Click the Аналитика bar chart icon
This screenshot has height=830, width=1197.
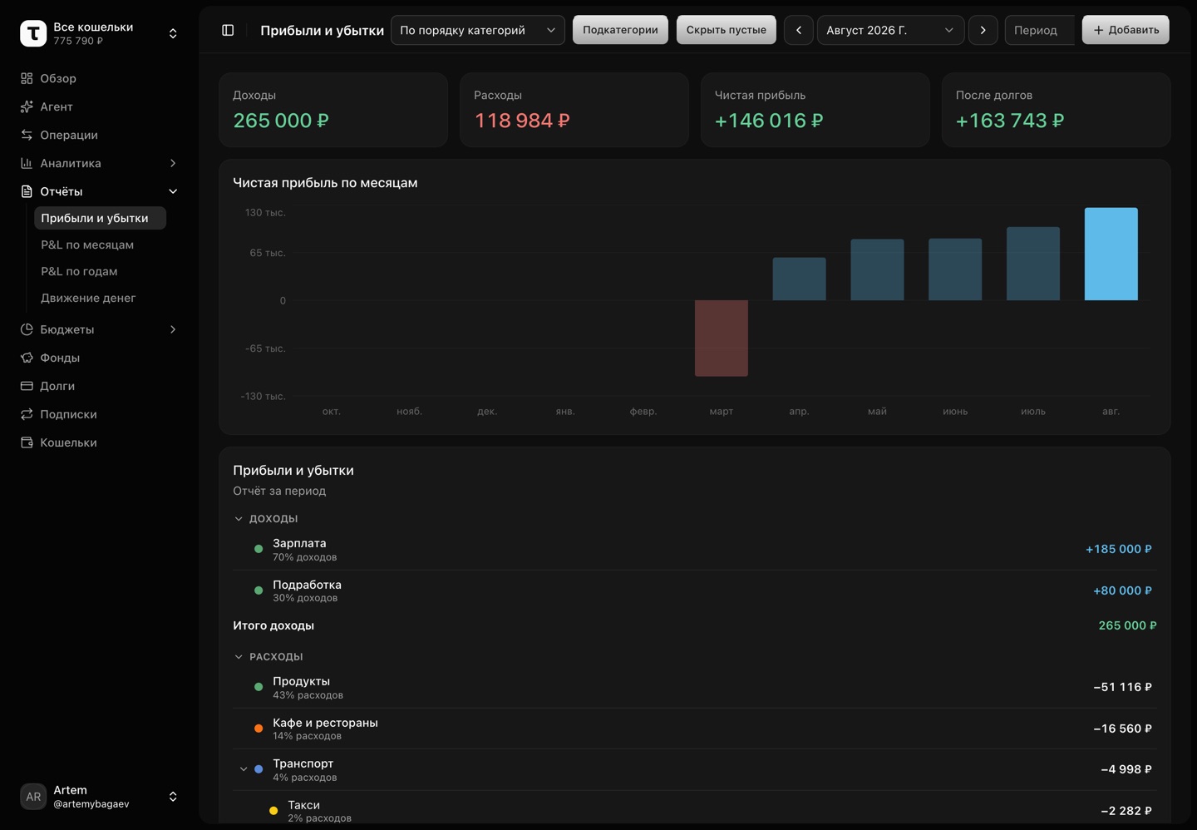pos(27,163)
